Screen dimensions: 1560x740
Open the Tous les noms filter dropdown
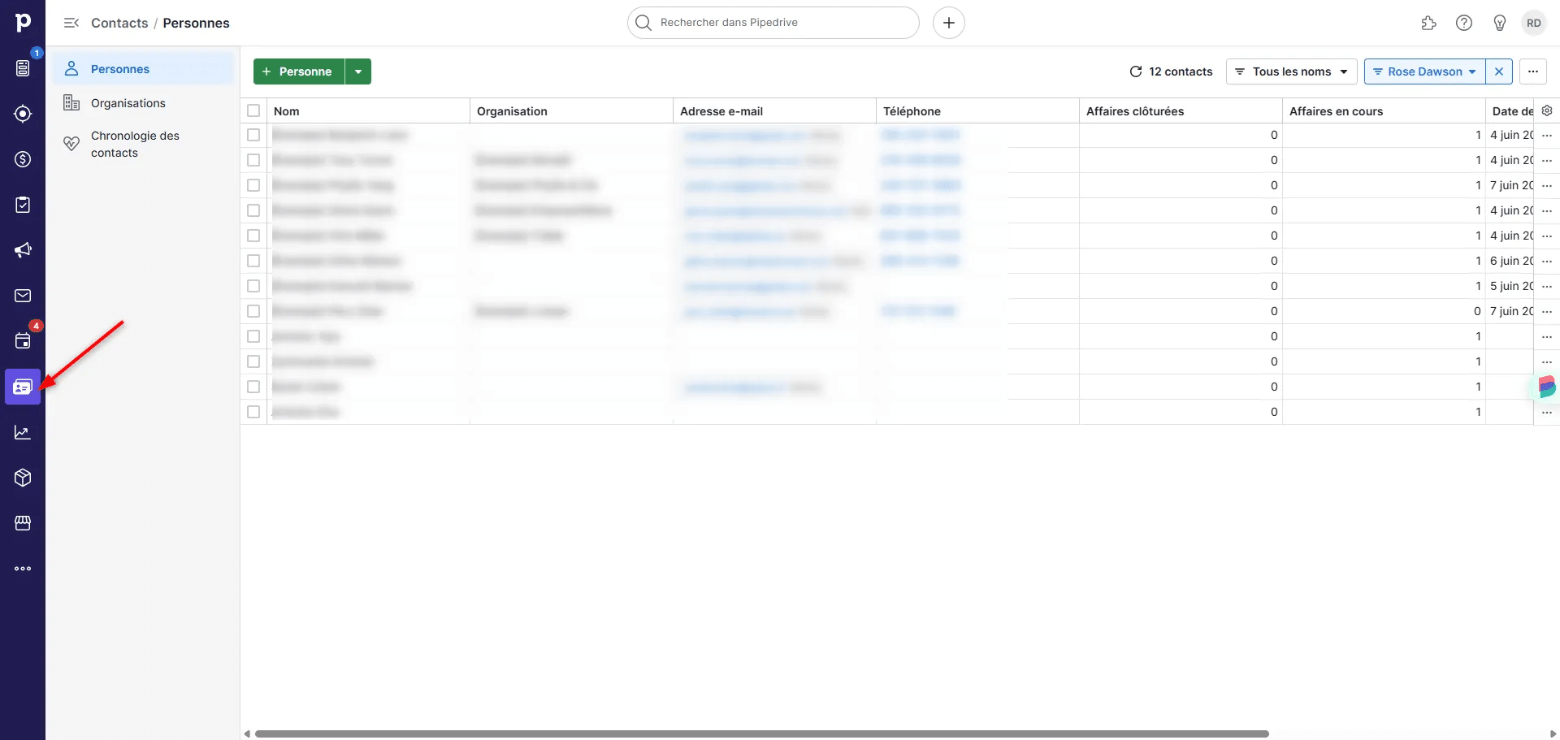(x=1291, y=71)
